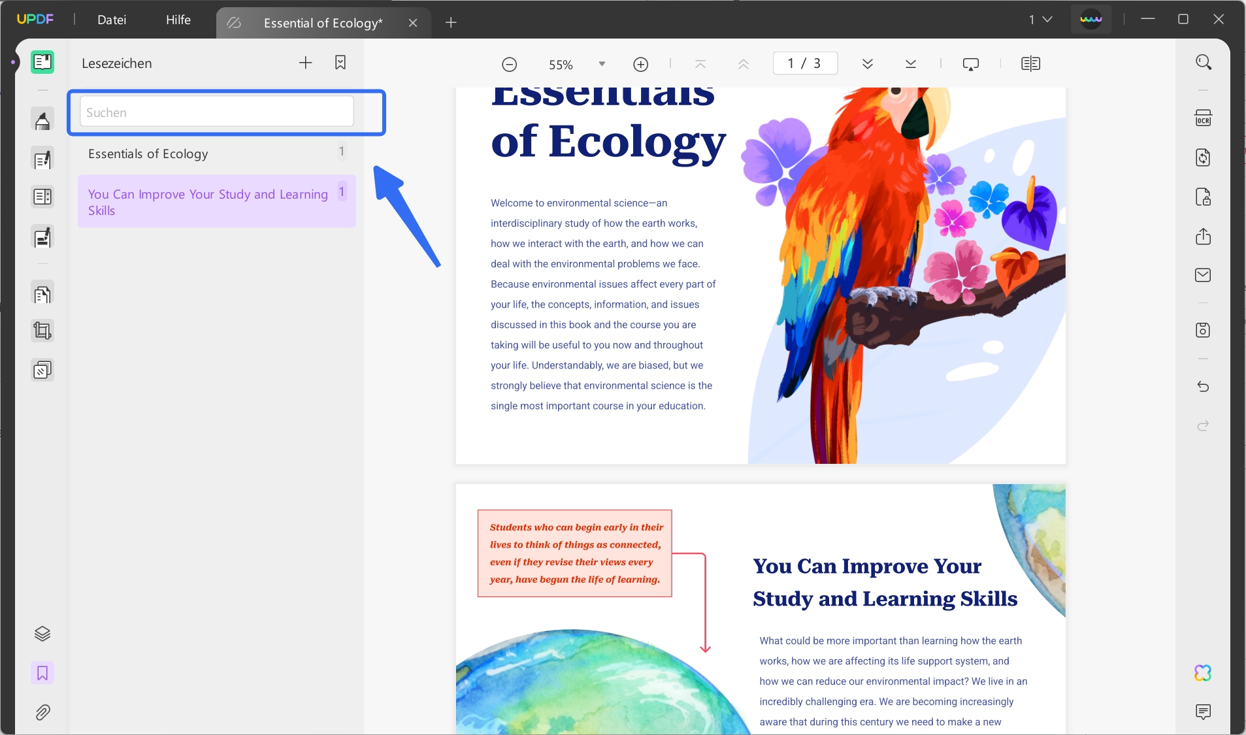
Task: Open the Hilfe menu
Action: point(178,20)
